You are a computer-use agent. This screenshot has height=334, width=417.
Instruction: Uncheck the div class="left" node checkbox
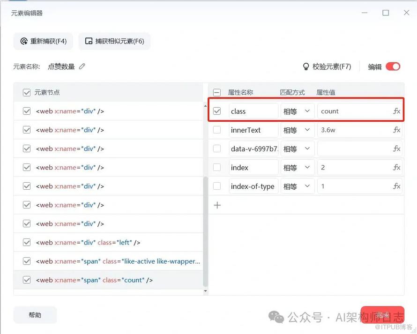(x=27, y=242)
